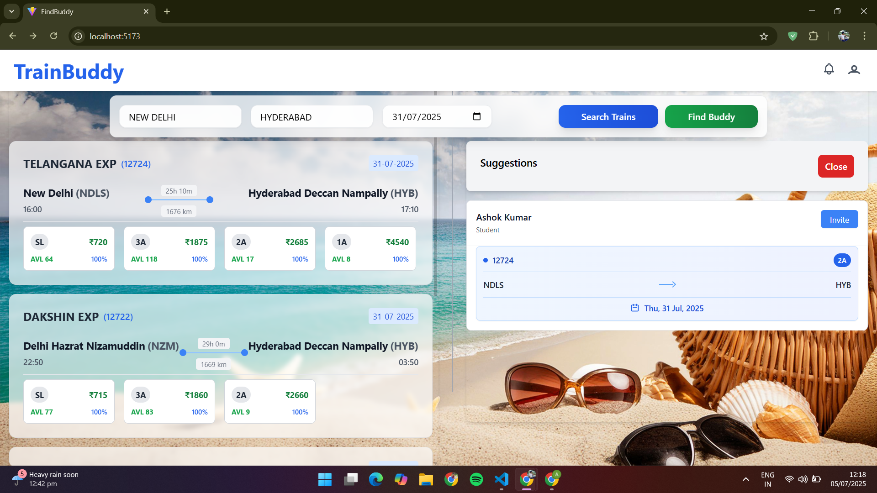Open Spotify from the taskbar
This screenshot has height=493, width=877.
pyautogui.click(x=476, y=479)
